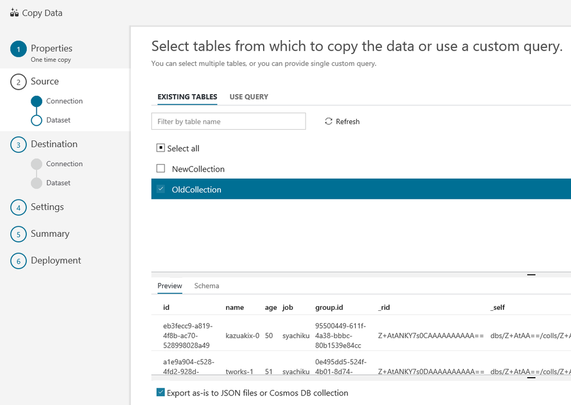Click step 5 Summary circle icon
Image resolution: width=571 pixels, height=405 pixels.
click(x=18, y=234)
